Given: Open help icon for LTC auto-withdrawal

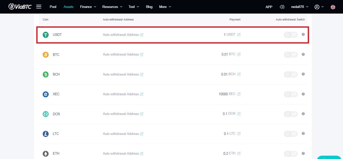Looking at the screenshot, I should (x=303, y=133).
